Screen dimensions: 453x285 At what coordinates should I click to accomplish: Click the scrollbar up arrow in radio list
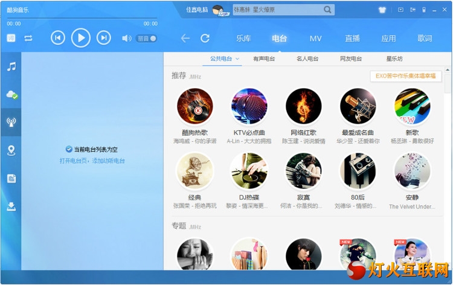coord(447,69)
